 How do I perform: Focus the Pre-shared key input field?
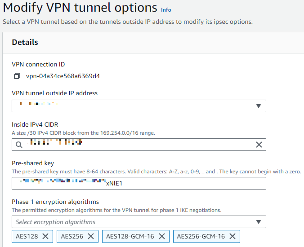[139, 183]
